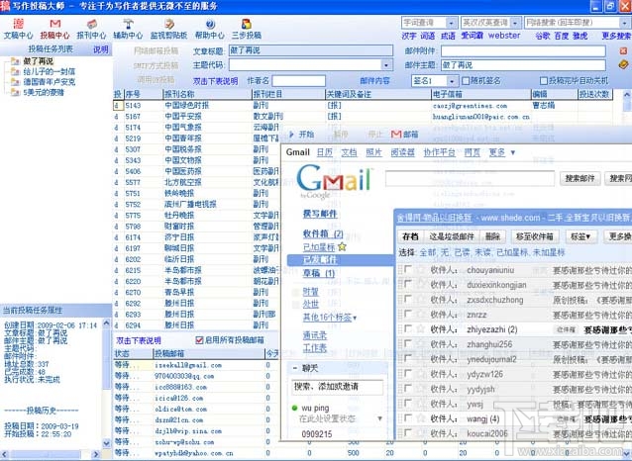Open Gmail 文档 tab
Viewport: 632px width, 461px height.
click(349, 152)
